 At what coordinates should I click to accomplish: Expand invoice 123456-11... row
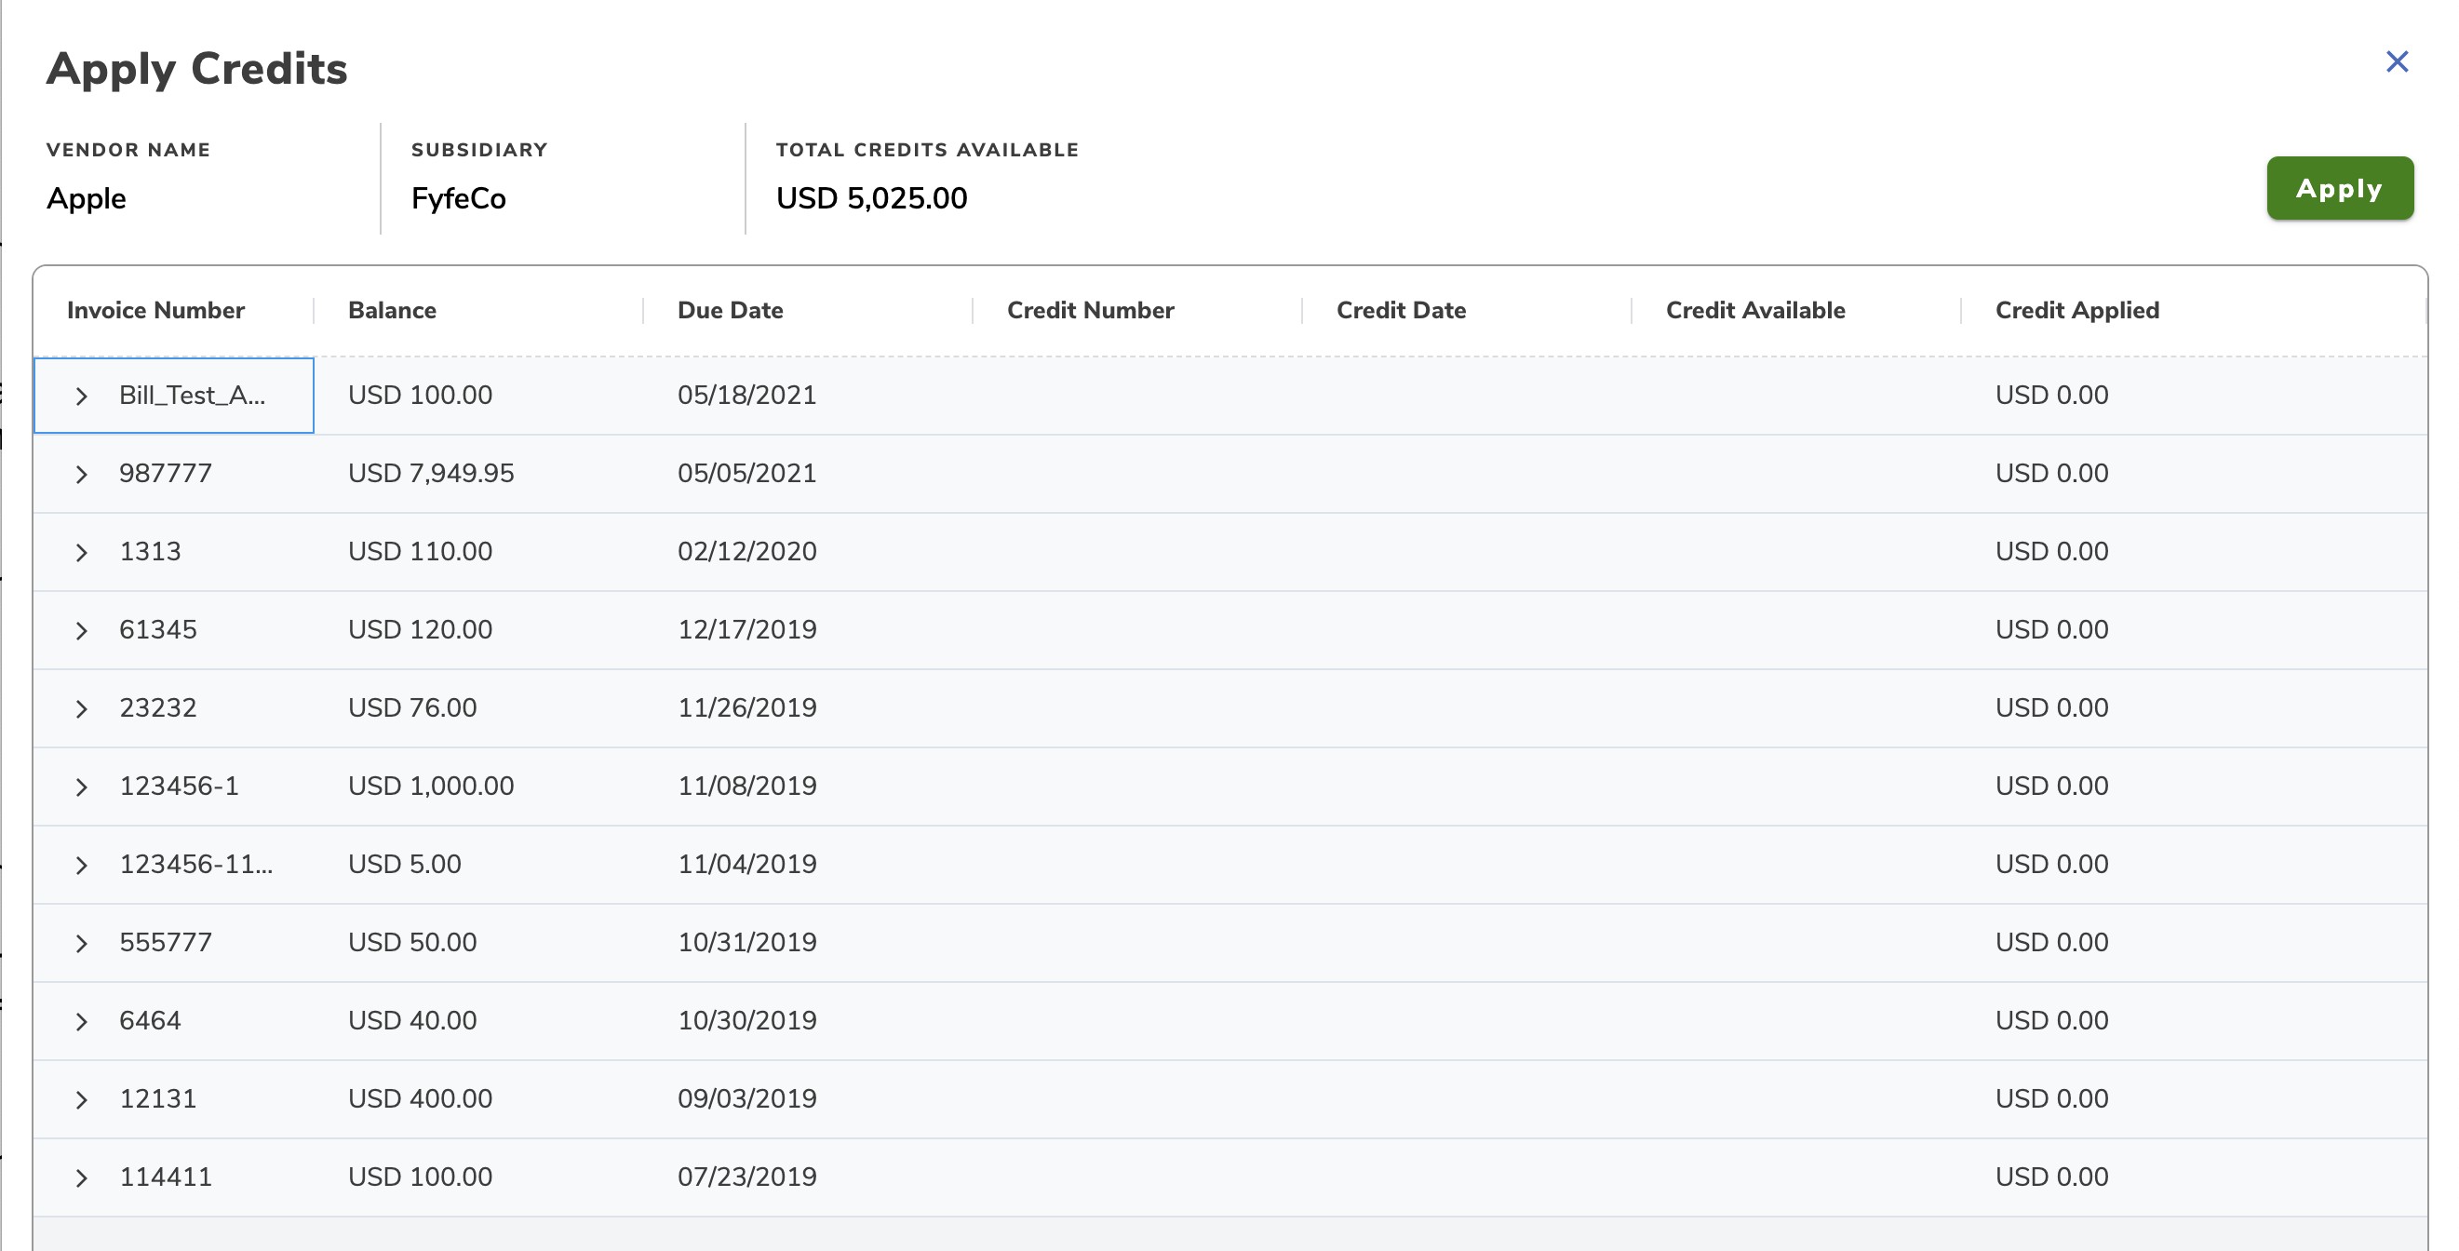tap(81, 867)
